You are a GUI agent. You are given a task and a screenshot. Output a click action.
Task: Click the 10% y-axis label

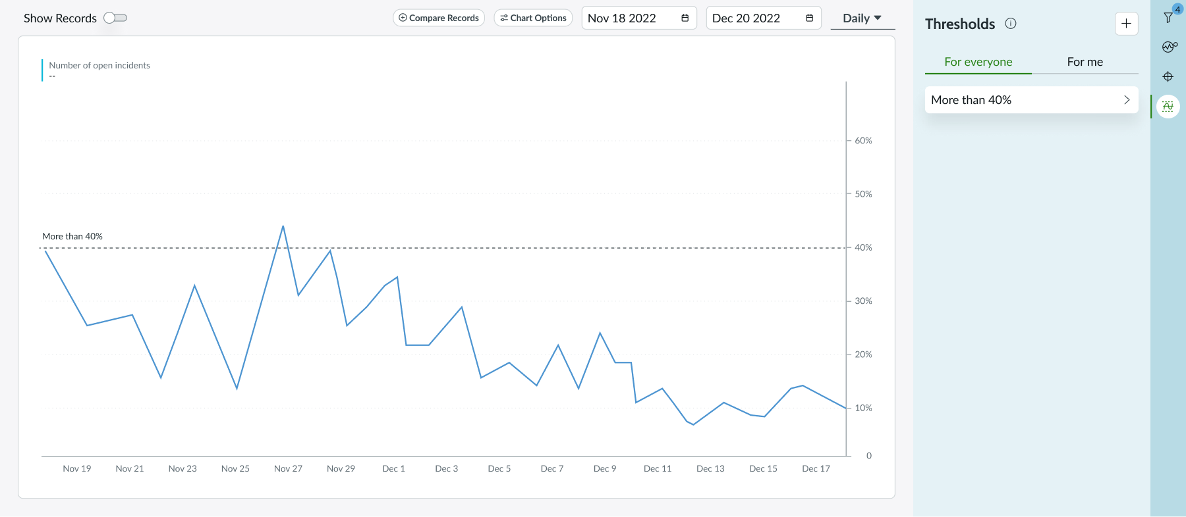(x=863, y=408)
